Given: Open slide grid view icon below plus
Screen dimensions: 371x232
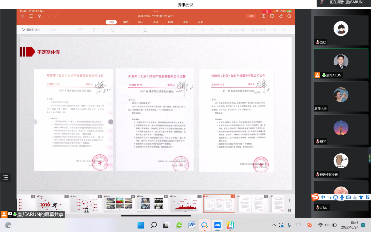Looking at the screenshot, I should coord(290,210).
